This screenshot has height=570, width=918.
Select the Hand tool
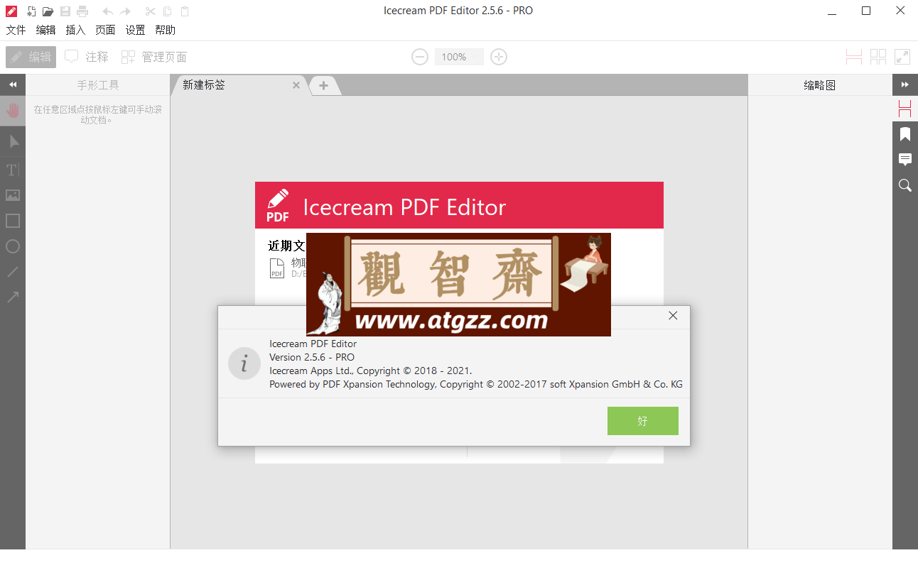click(x=13, y=111)
